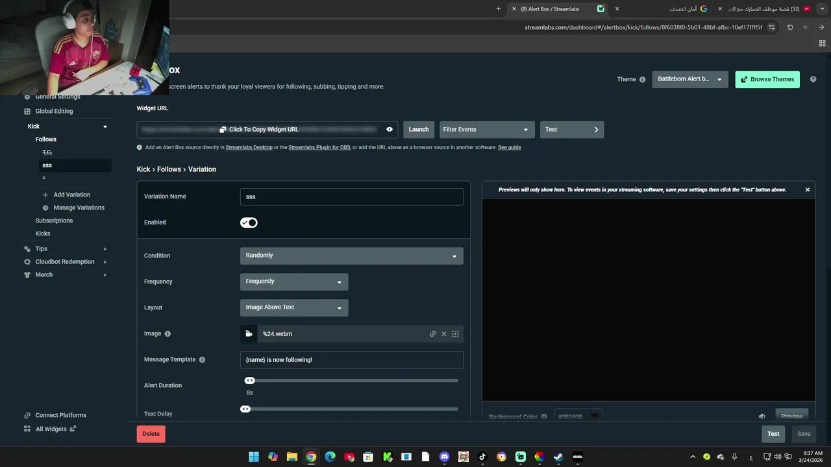Click the link icon in the Image field
The height and width of the screenshot is (467, 831).
[x=432, y=334]
